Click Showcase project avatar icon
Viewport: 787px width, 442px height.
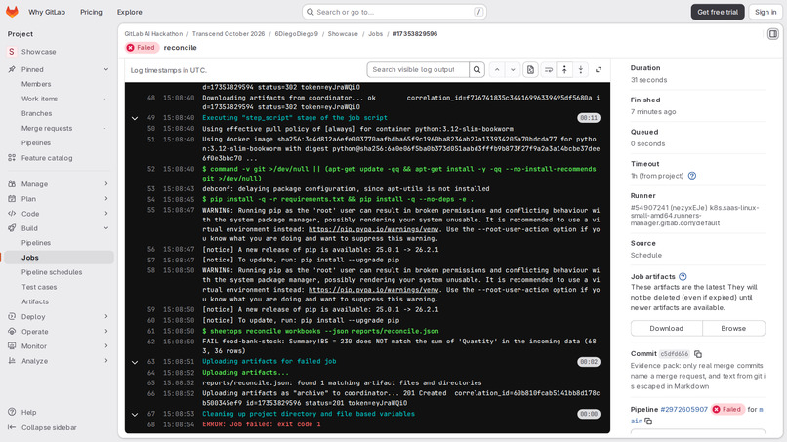tap(12, 52)
